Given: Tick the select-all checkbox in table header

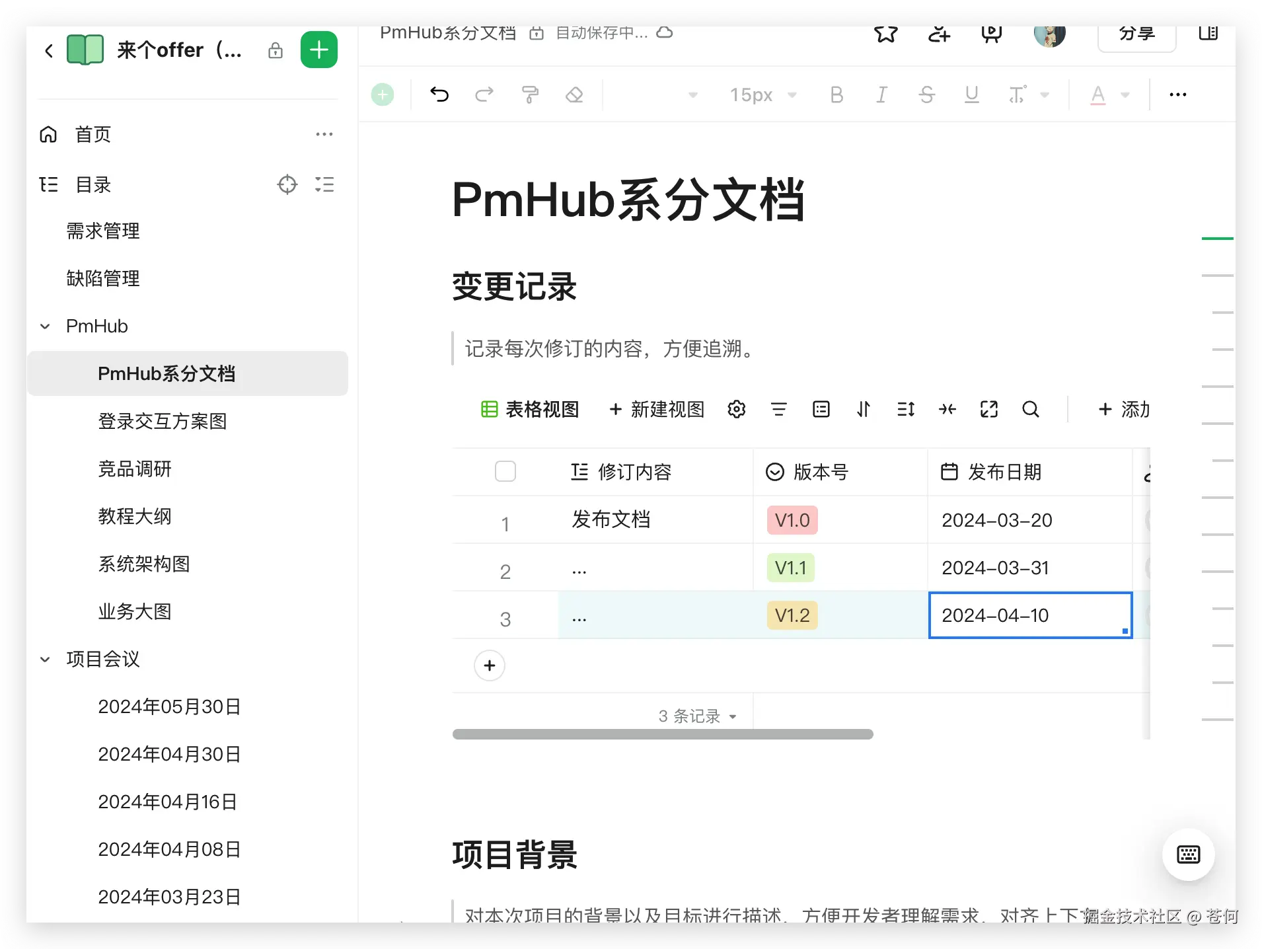Looking at the screenshot, I should [505, 471].
